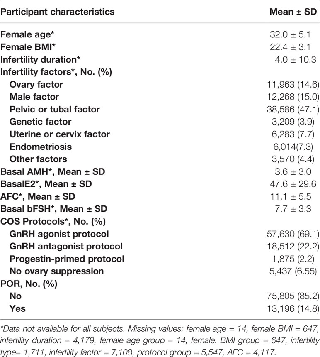
Task: Select the Uterine or cervix factor label
Action: [x=60, y=134]
